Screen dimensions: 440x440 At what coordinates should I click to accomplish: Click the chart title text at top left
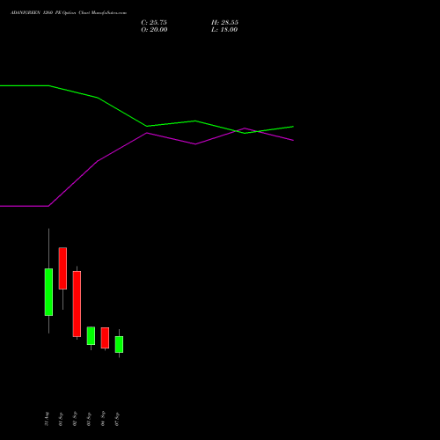click(69, 13)
